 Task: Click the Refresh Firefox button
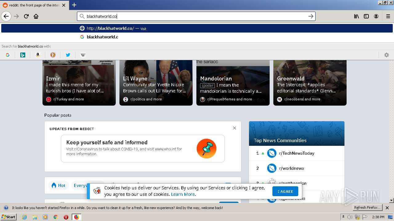pyautogui.click(x=368, y=208)
